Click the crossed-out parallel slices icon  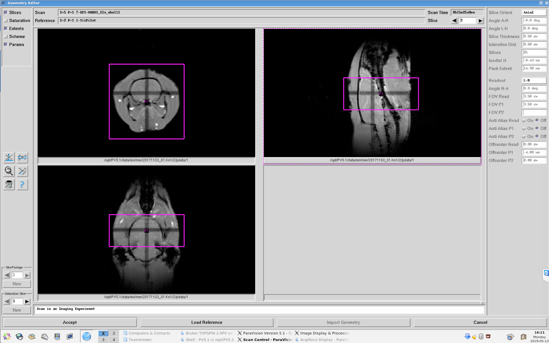point(22,157)
